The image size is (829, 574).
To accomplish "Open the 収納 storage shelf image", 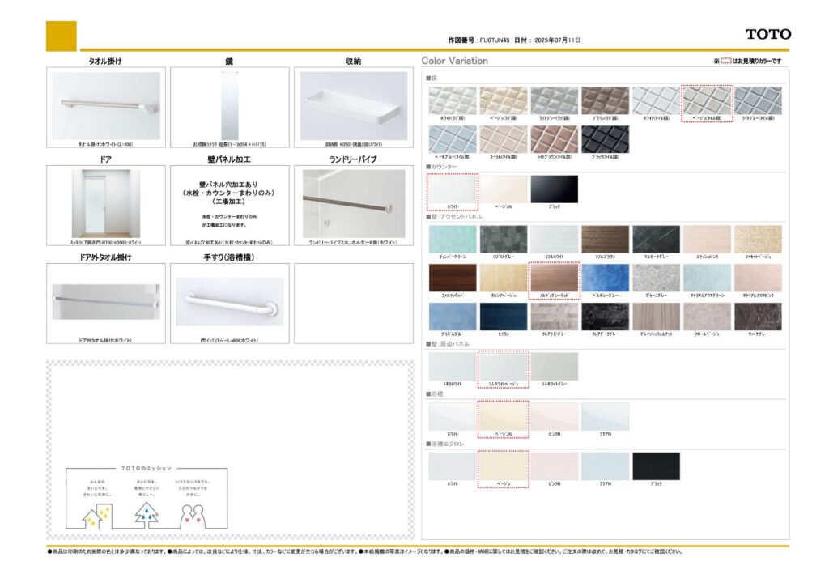I will point(353,105).
